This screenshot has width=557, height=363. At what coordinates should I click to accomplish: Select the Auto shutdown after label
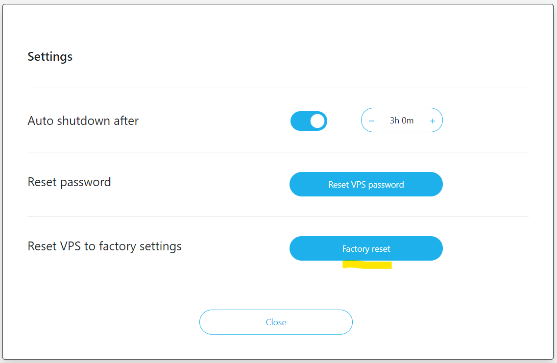tap(83, 121)
